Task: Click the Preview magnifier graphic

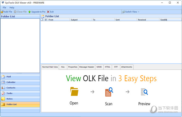Action: coord(144,92)
